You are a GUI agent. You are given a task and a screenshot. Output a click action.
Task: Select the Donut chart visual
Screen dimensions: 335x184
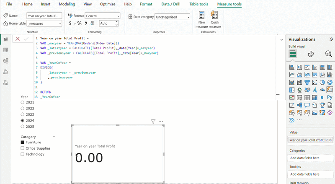330,83
